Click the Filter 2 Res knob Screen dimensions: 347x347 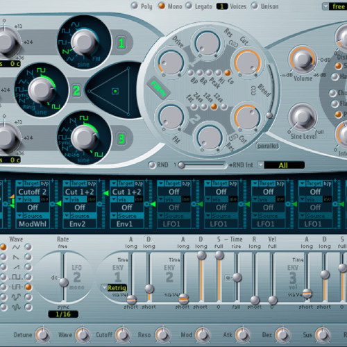tap(210, 137)
